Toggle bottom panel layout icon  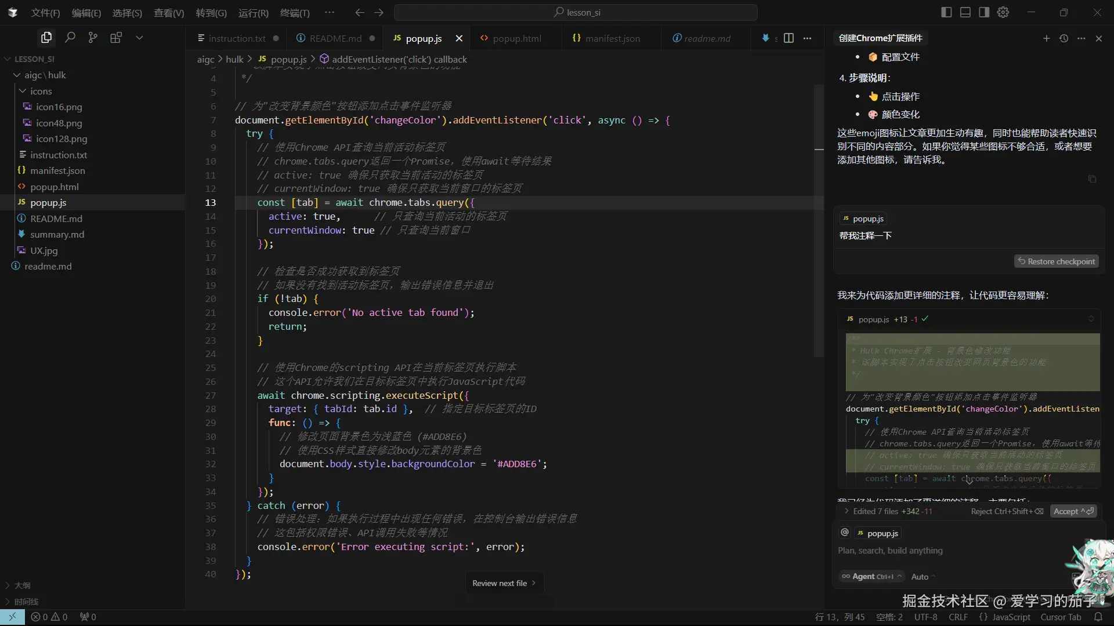tap(965, 12)
